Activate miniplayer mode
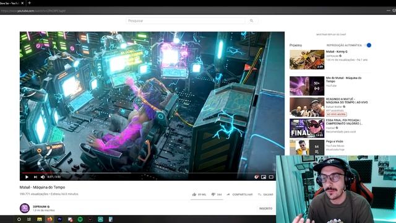 (x=264, y=177)
